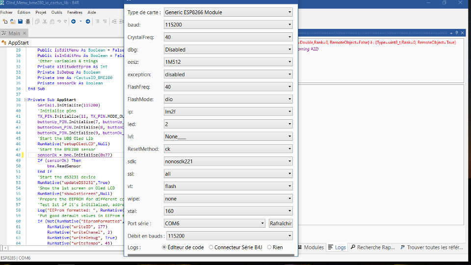The height and width of the screenshot is (265, 471).
Task: Click the Paste toolbar icon
Action: coord(52,21)
